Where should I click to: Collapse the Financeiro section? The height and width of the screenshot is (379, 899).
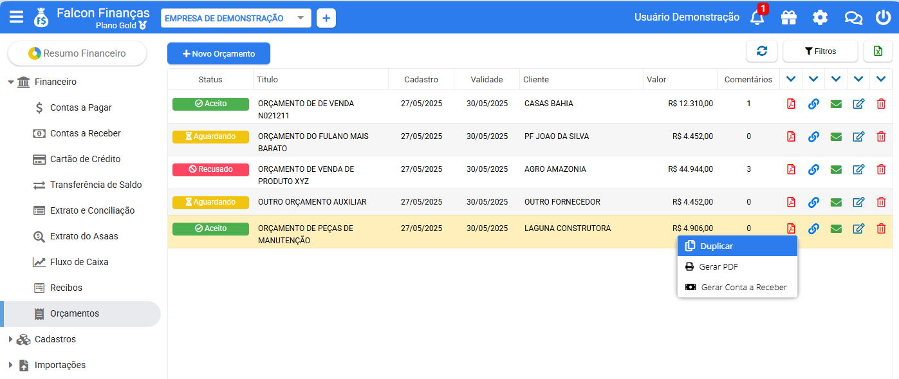click(x=10, y=82)
